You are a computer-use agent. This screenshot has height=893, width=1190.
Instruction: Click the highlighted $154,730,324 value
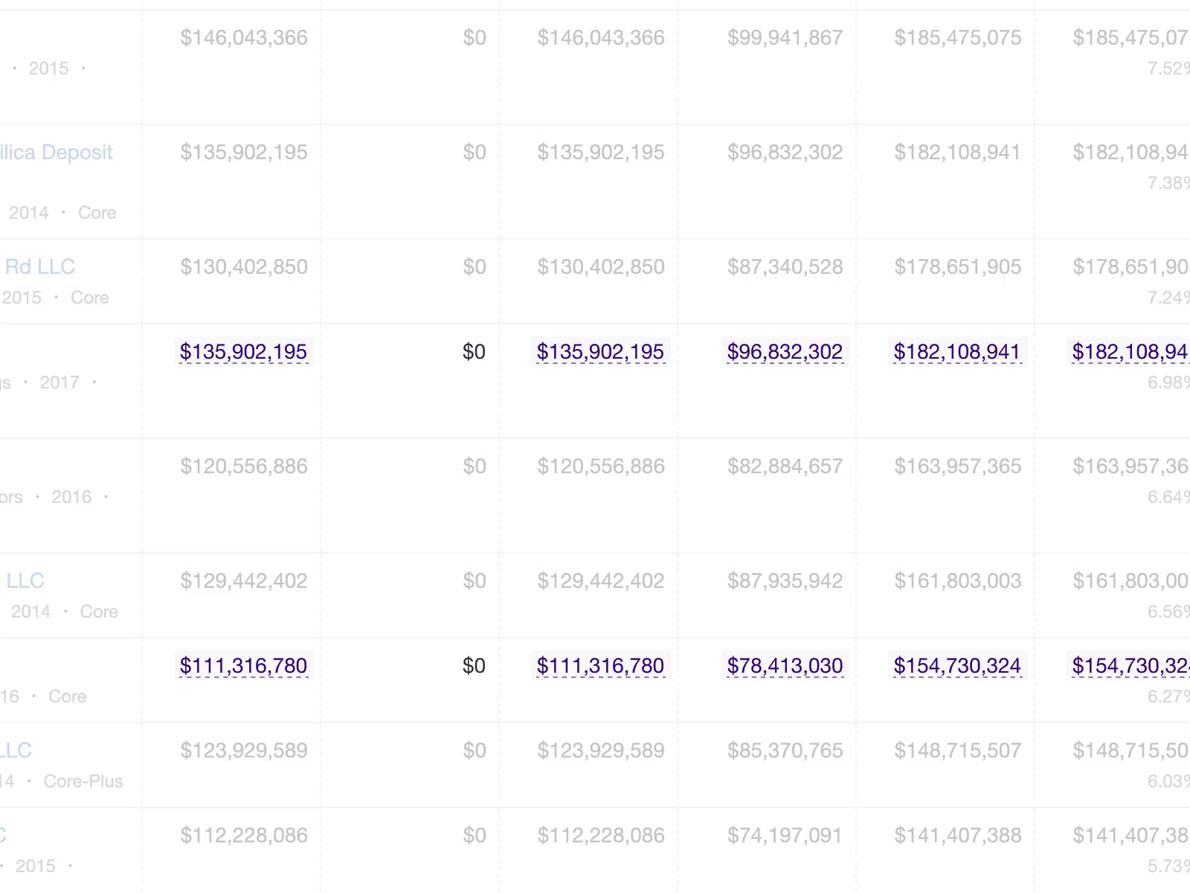pos(957,666)
